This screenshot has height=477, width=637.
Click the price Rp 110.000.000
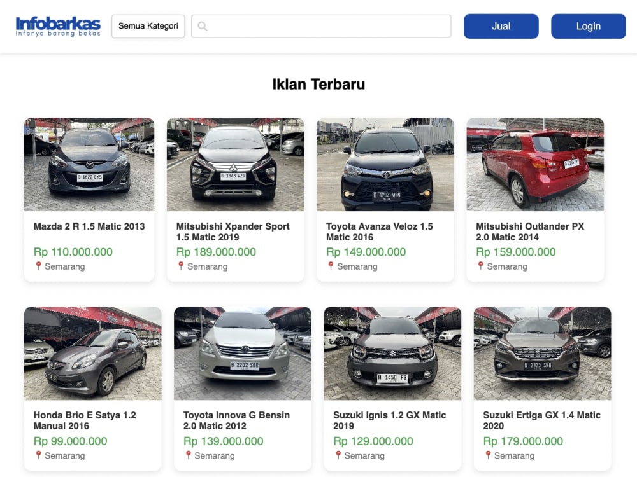click(73, 252)
